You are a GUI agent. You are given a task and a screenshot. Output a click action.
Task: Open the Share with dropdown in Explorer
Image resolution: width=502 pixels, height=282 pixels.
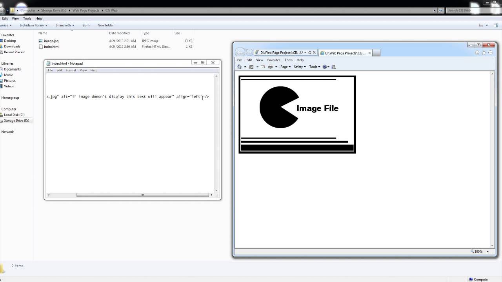[x=65, y=25]
